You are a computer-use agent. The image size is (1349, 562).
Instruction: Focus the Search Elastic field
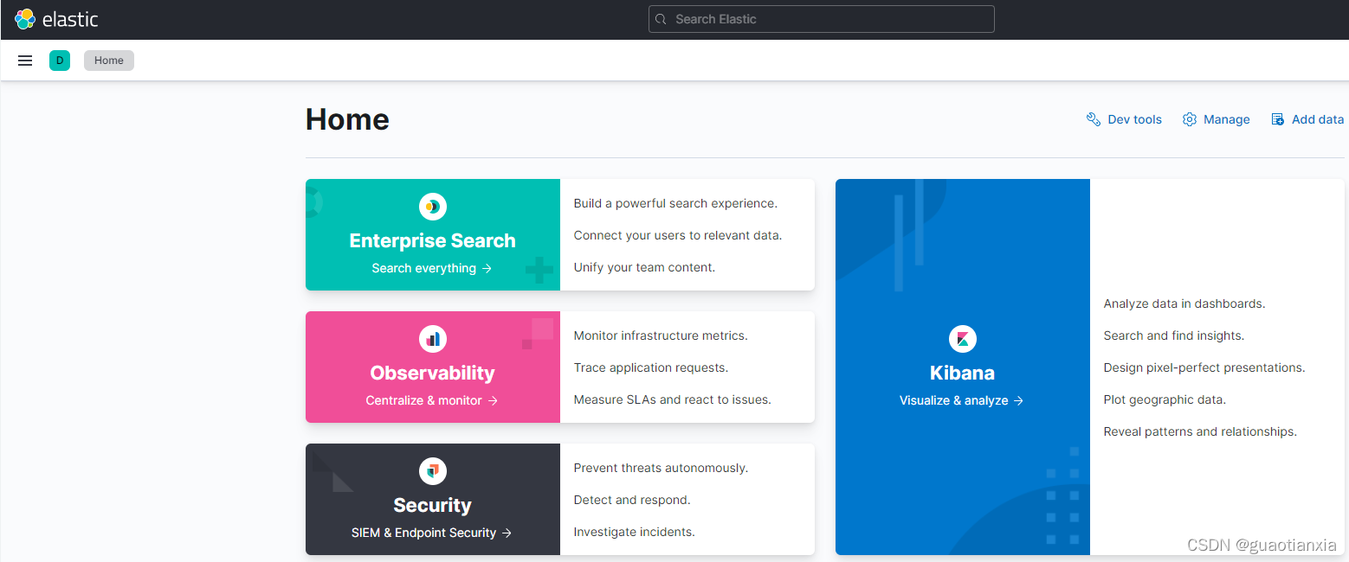[821, 19]
